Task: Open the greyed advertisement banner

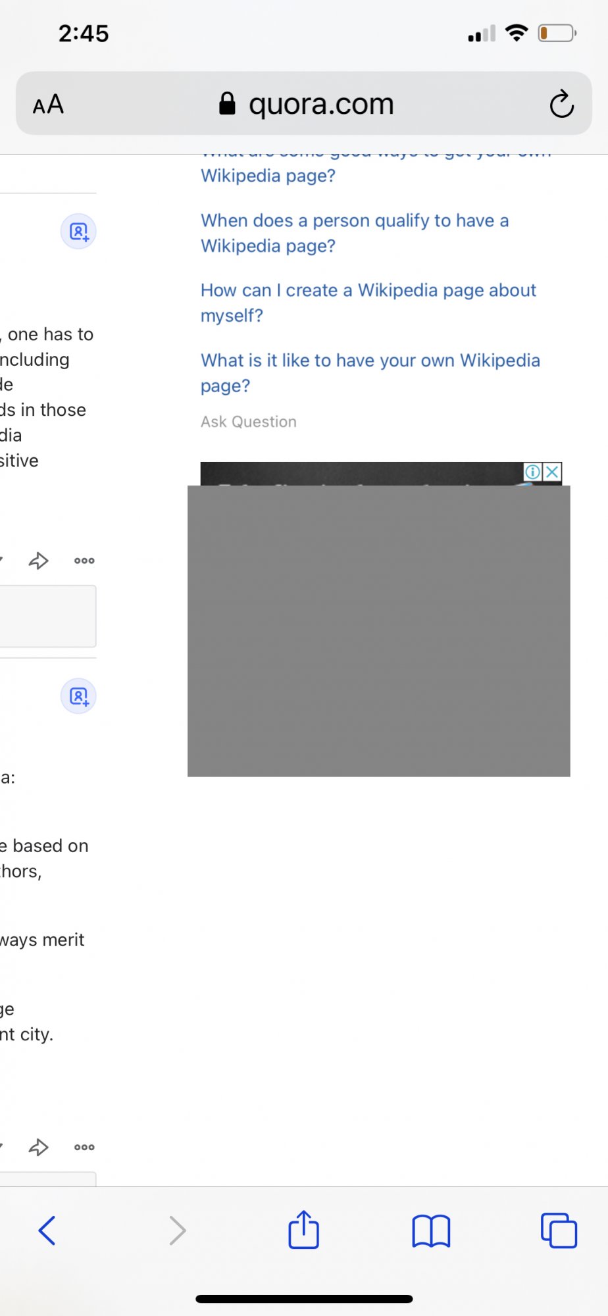Action: 379,630
